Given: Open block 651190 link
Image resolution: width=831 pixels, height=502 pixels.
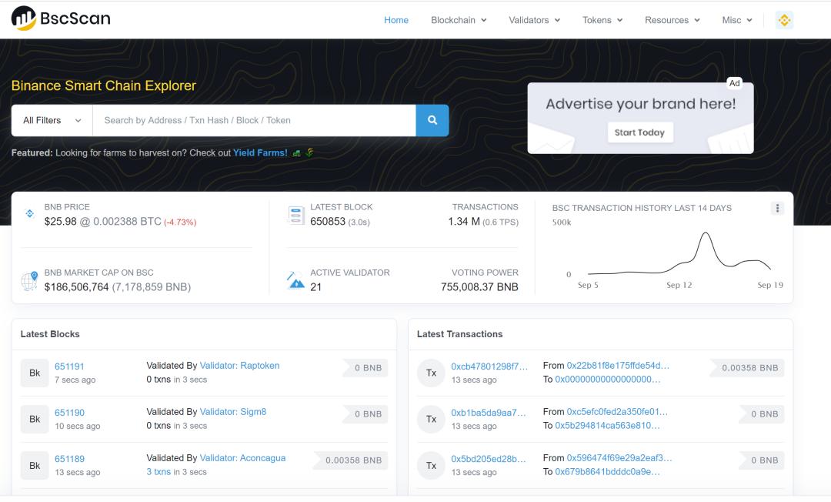Looking at the screenshot, I should 69,413.
